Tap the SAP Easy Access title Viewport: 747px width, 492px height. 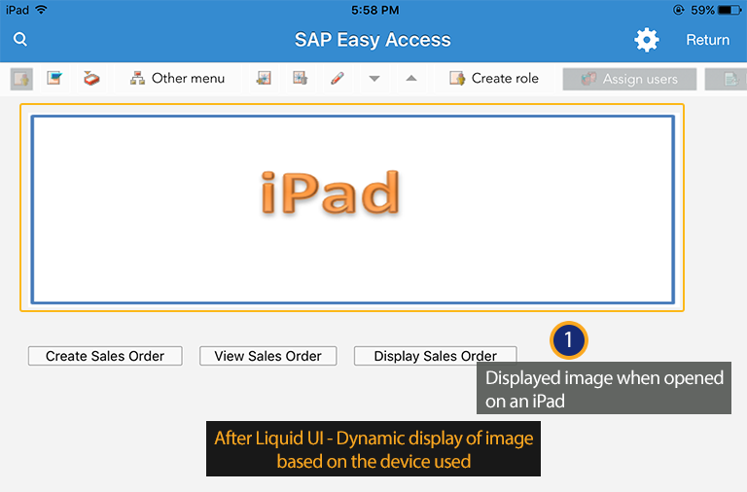[373, 40]
